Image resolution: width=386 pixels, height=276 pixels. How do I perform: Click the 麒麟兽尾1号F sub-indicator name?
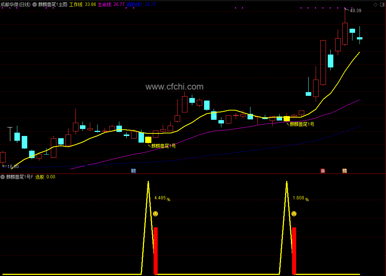click(20, 177)
